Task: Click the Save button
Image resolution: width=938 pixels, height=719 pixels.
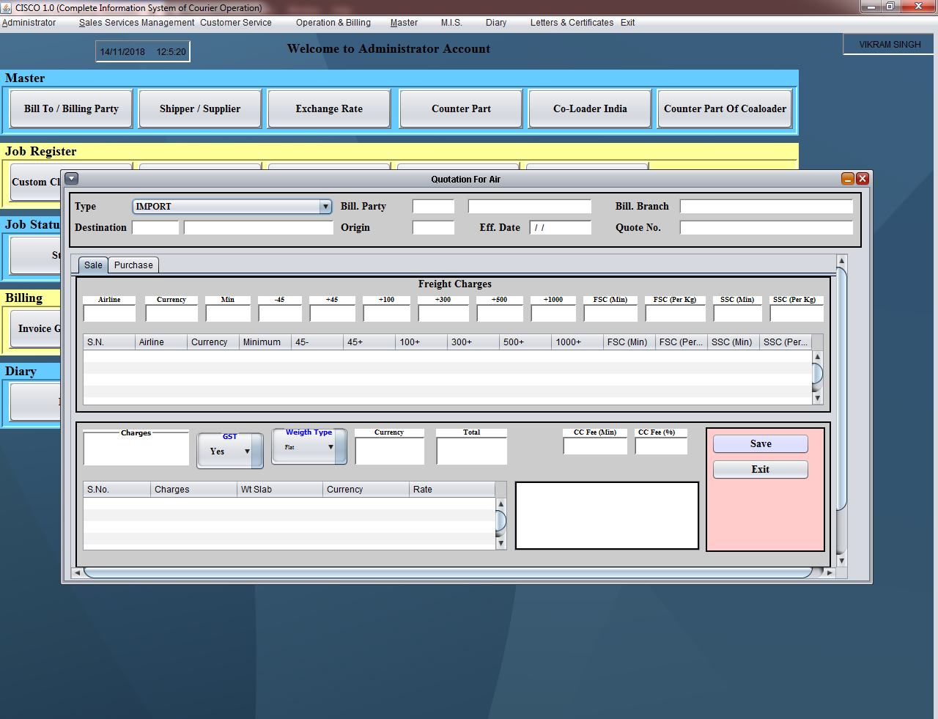Action: pyautogui.click(x=761, y=444)
